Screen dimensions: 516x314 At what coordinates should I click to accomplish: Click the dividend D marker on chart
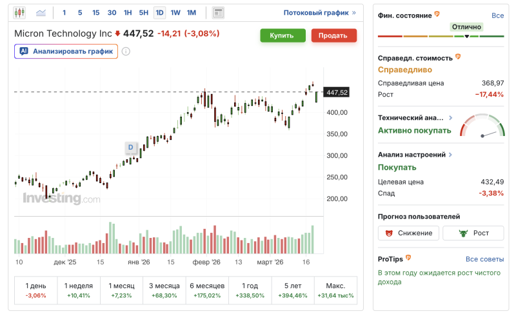click(x=130, y=147)
